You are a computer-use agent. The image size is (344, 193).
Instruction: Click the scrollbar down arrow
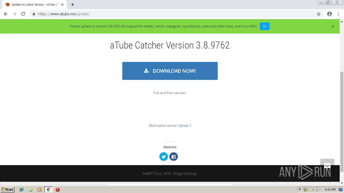342,183
